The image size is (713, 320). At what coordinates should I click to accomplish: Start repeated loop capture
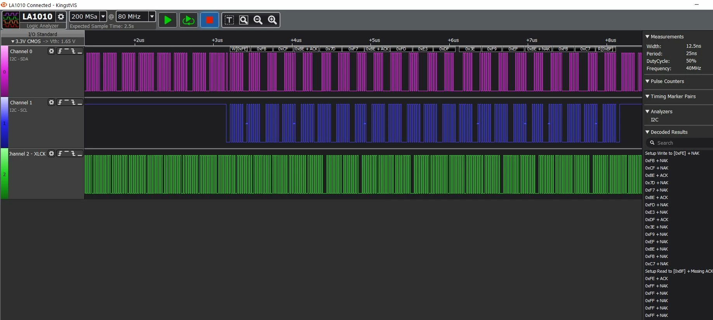(188, 20)
